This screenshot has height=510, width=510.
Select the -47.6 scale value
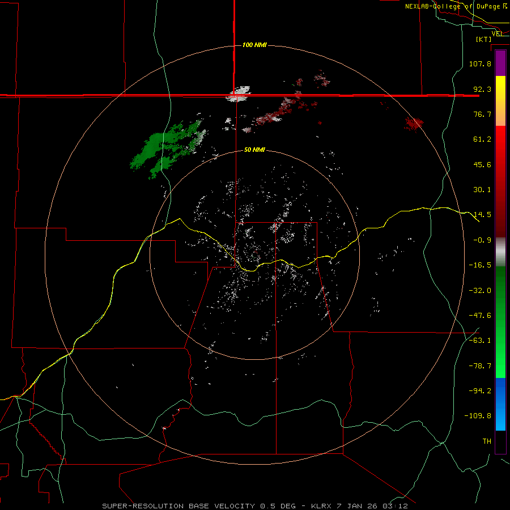[x=480, y=316]
